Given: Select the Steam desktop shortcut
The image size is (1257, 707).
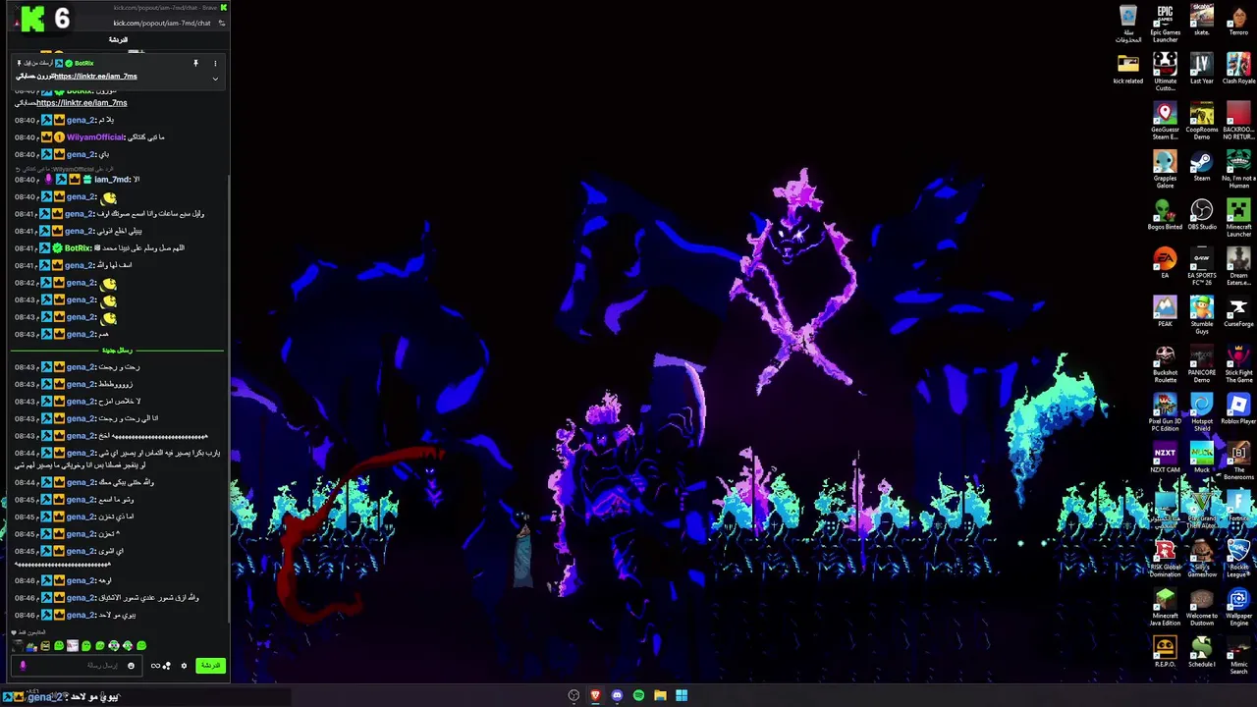Looking at the screenshot, I should [x=1202, y=166].
